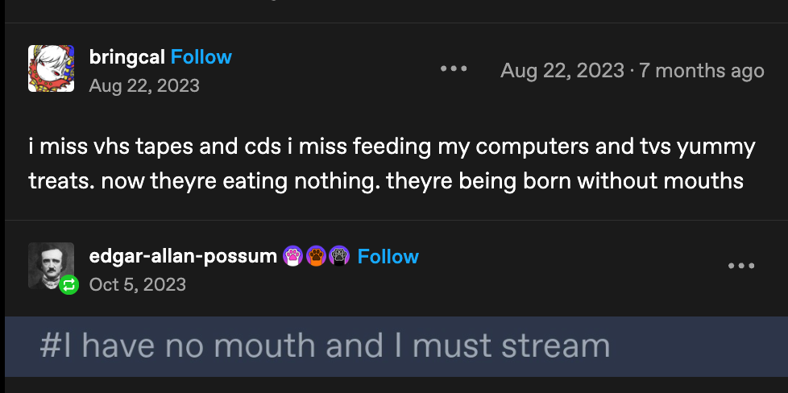Click the "7 months ago" timestamp

point(701,71)
